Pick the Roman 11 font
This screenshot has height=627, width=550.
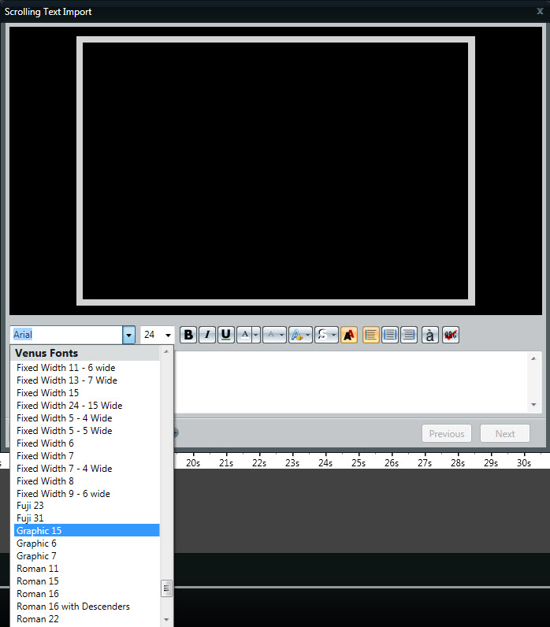tap(87, 569)
